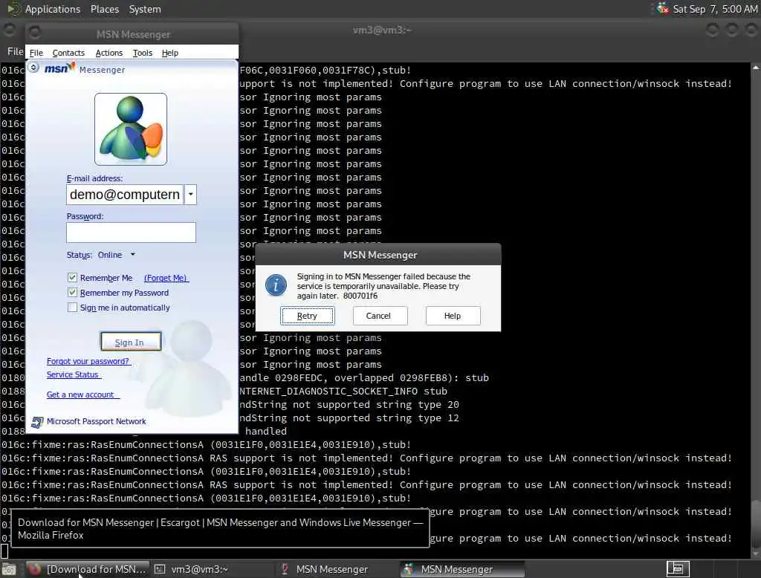The image size is (761, 578).
Task: Enable Sign me in automatically
Action: pos(72,307)
